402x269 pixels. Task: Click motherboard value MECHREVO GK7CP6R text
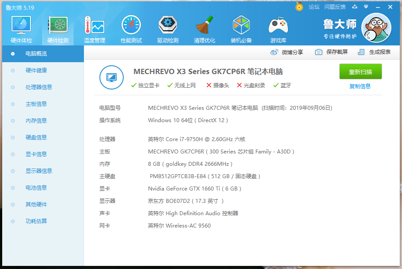click(221, 152)
